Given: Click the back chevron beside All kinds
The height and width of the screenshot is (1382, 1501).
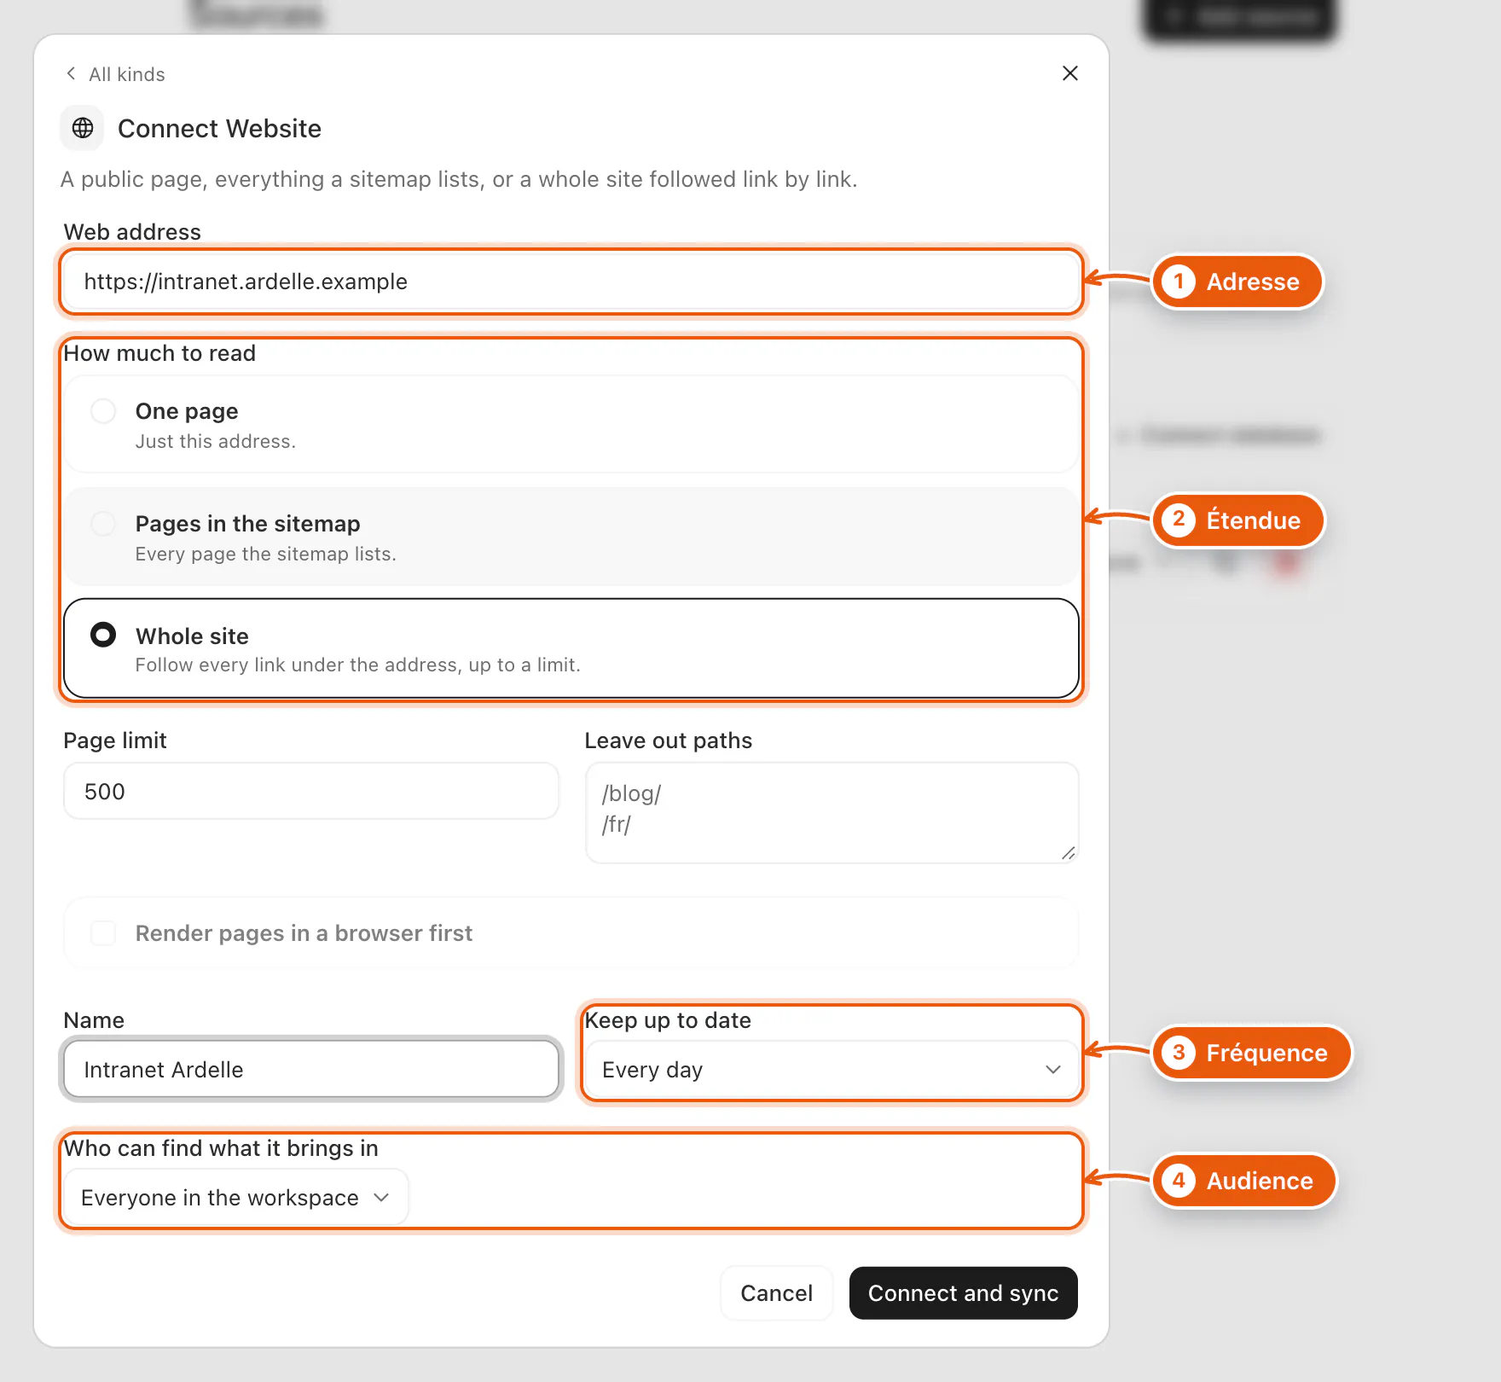Looking at the screenshot, I should coord(71,73).
